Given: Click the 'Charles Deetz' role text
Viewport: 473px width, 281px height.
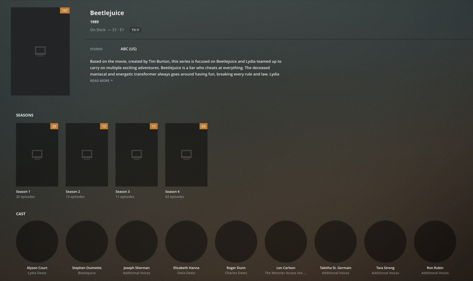Looking at the screenshot, I should click(236, 273).
